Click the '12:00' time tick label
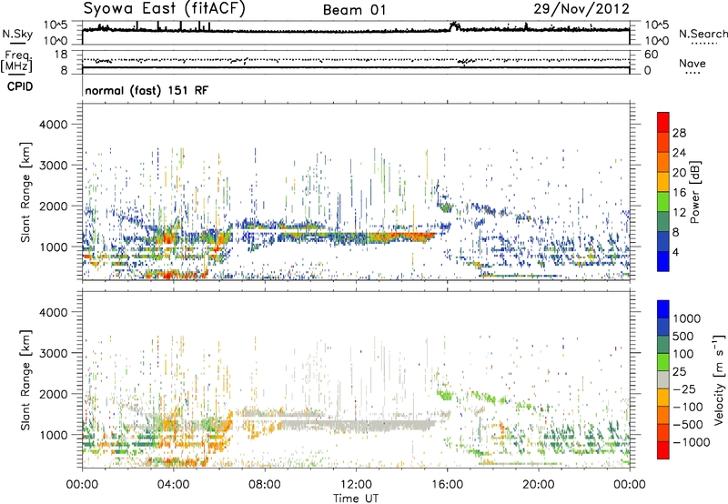Image resolution: width=728 pixels, height=504 pixels. [x=356, y=485]
